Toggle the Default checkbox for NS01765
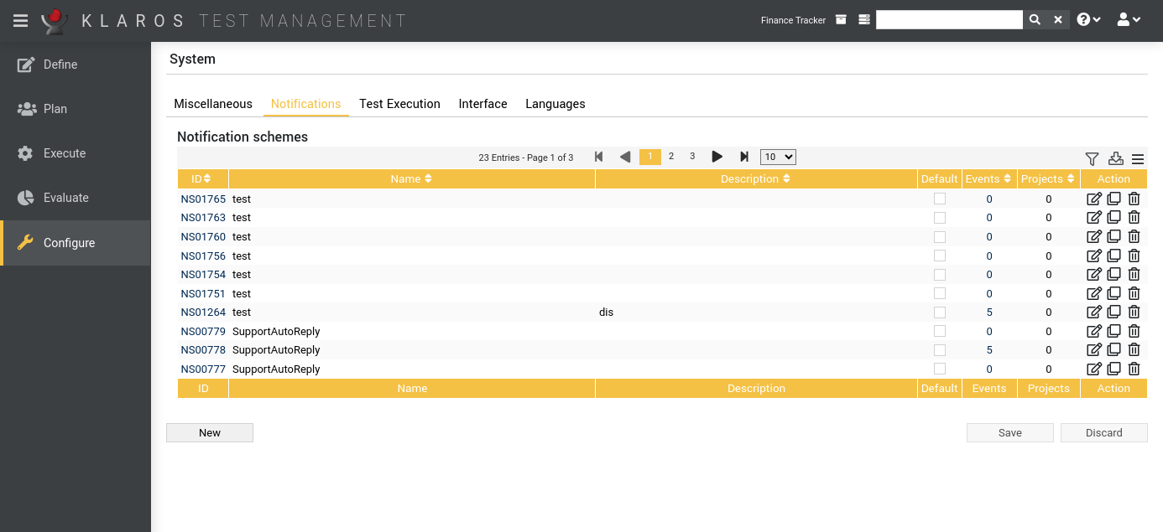The image size is (1163, 532). click(940, 199)
